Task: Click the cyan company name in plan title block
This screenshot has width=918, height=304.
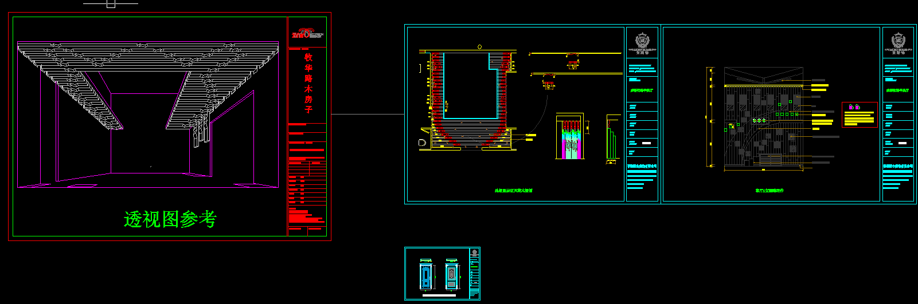Action: [x=642, y=166]
